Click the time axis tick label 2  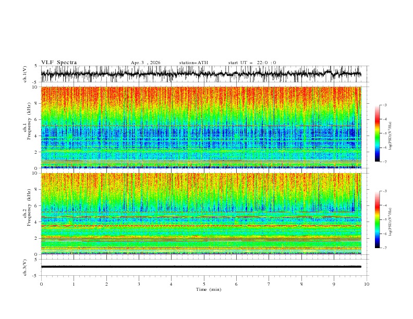point(106,284)
